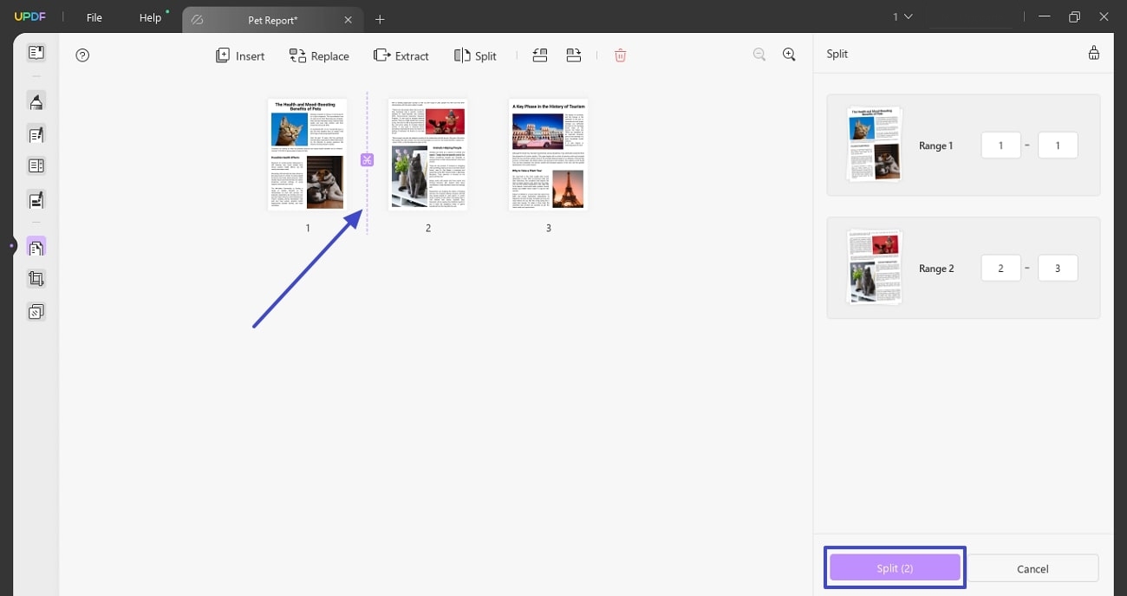The image size is (1127, 596).
Task: Edit Range 2 start page field
Action: pyautogui.click(x=1000, y=269)
